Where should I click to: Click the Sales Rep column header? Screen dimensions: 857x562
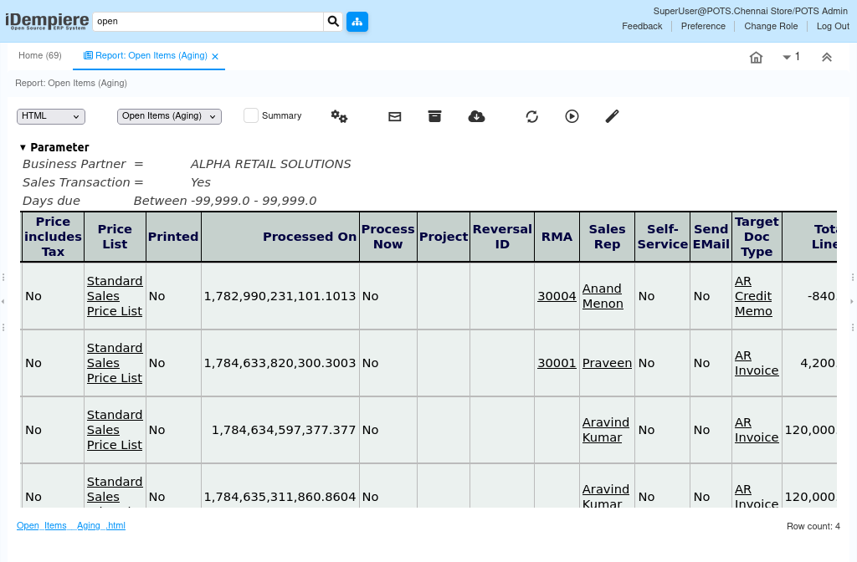click(x=608, y=237)
